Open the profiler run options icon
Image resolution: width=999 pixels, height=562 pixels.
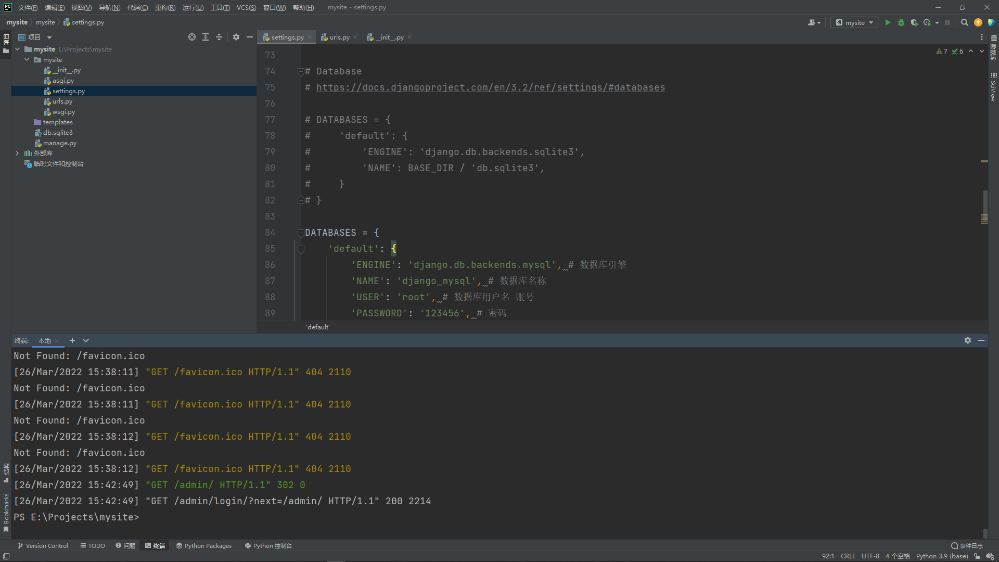[x=927, y=22]
